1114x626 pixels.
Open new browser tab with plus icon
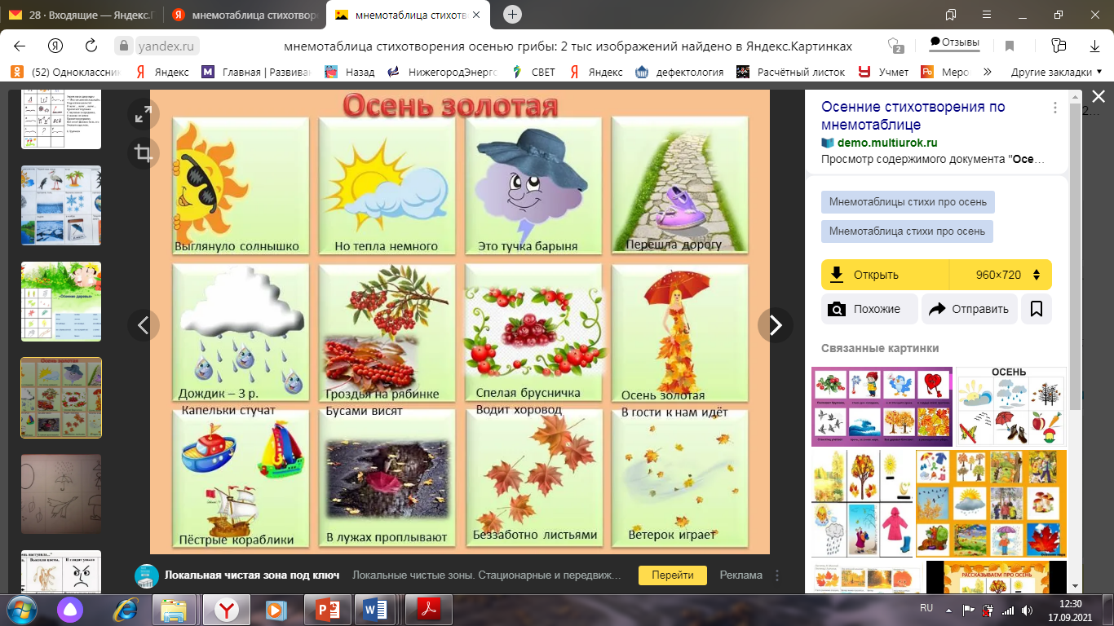point(512,14)
